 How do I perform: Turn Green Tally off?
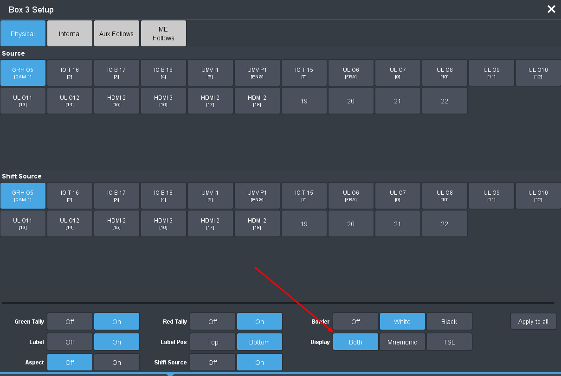coord(70,322)
